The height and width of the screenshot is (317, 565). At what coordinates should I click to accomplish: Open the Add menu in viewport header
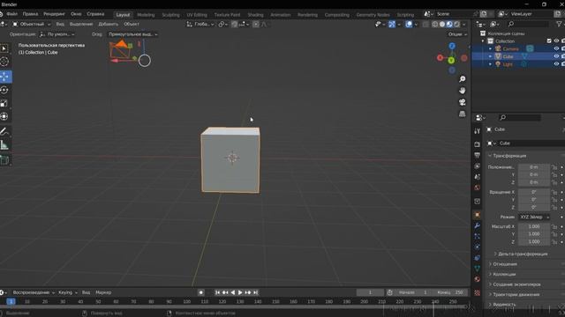coord(108,24)
